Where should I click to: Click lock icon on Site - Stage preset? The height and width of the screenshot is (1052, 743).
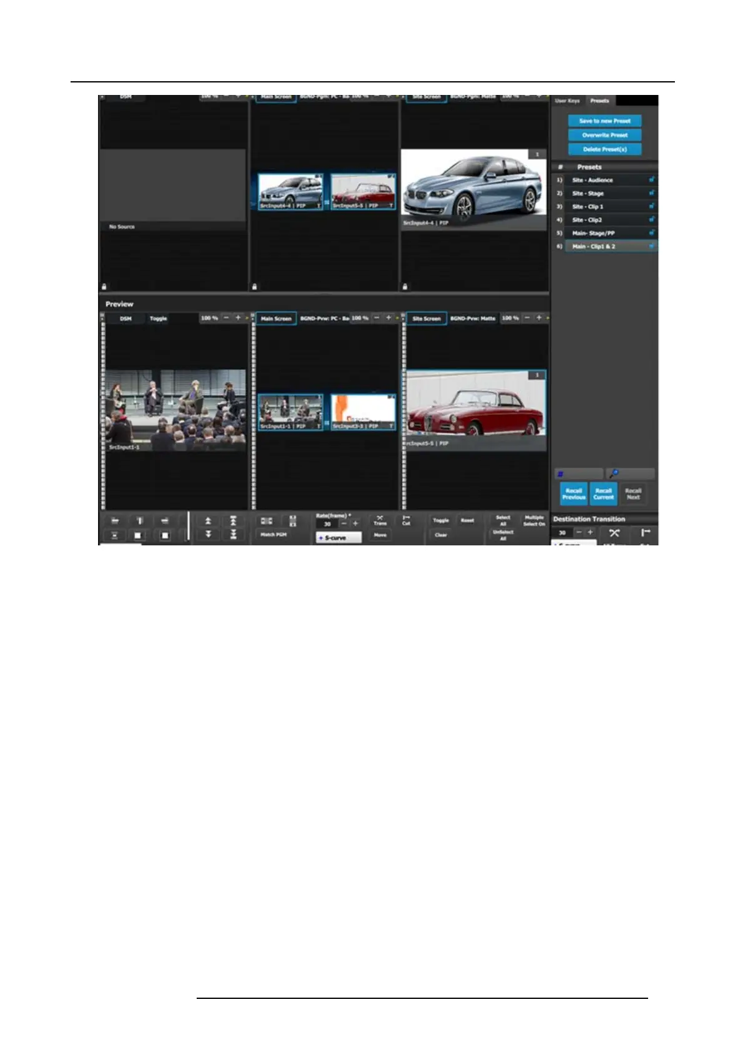click(651, 193)
